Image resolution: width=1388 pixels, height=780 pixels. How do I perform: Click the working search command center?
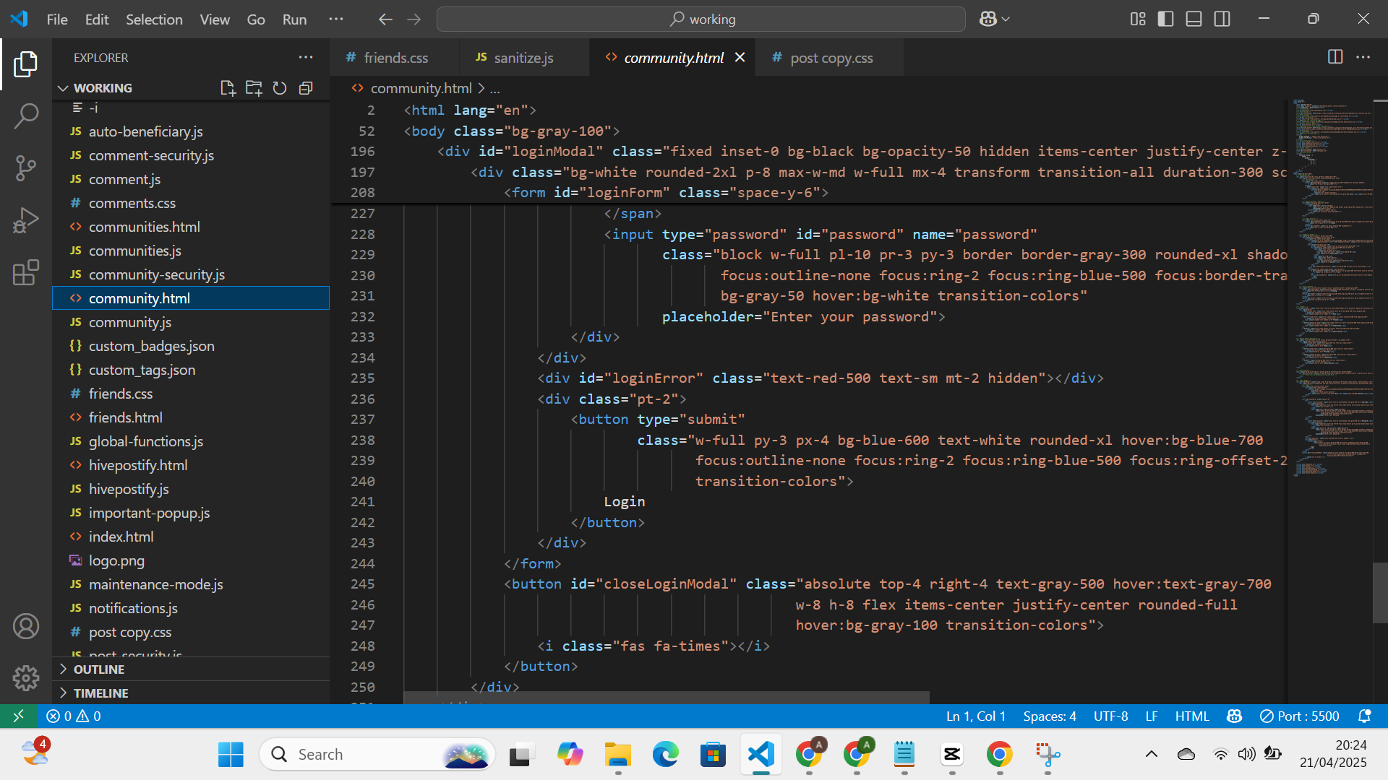(701, 19)
